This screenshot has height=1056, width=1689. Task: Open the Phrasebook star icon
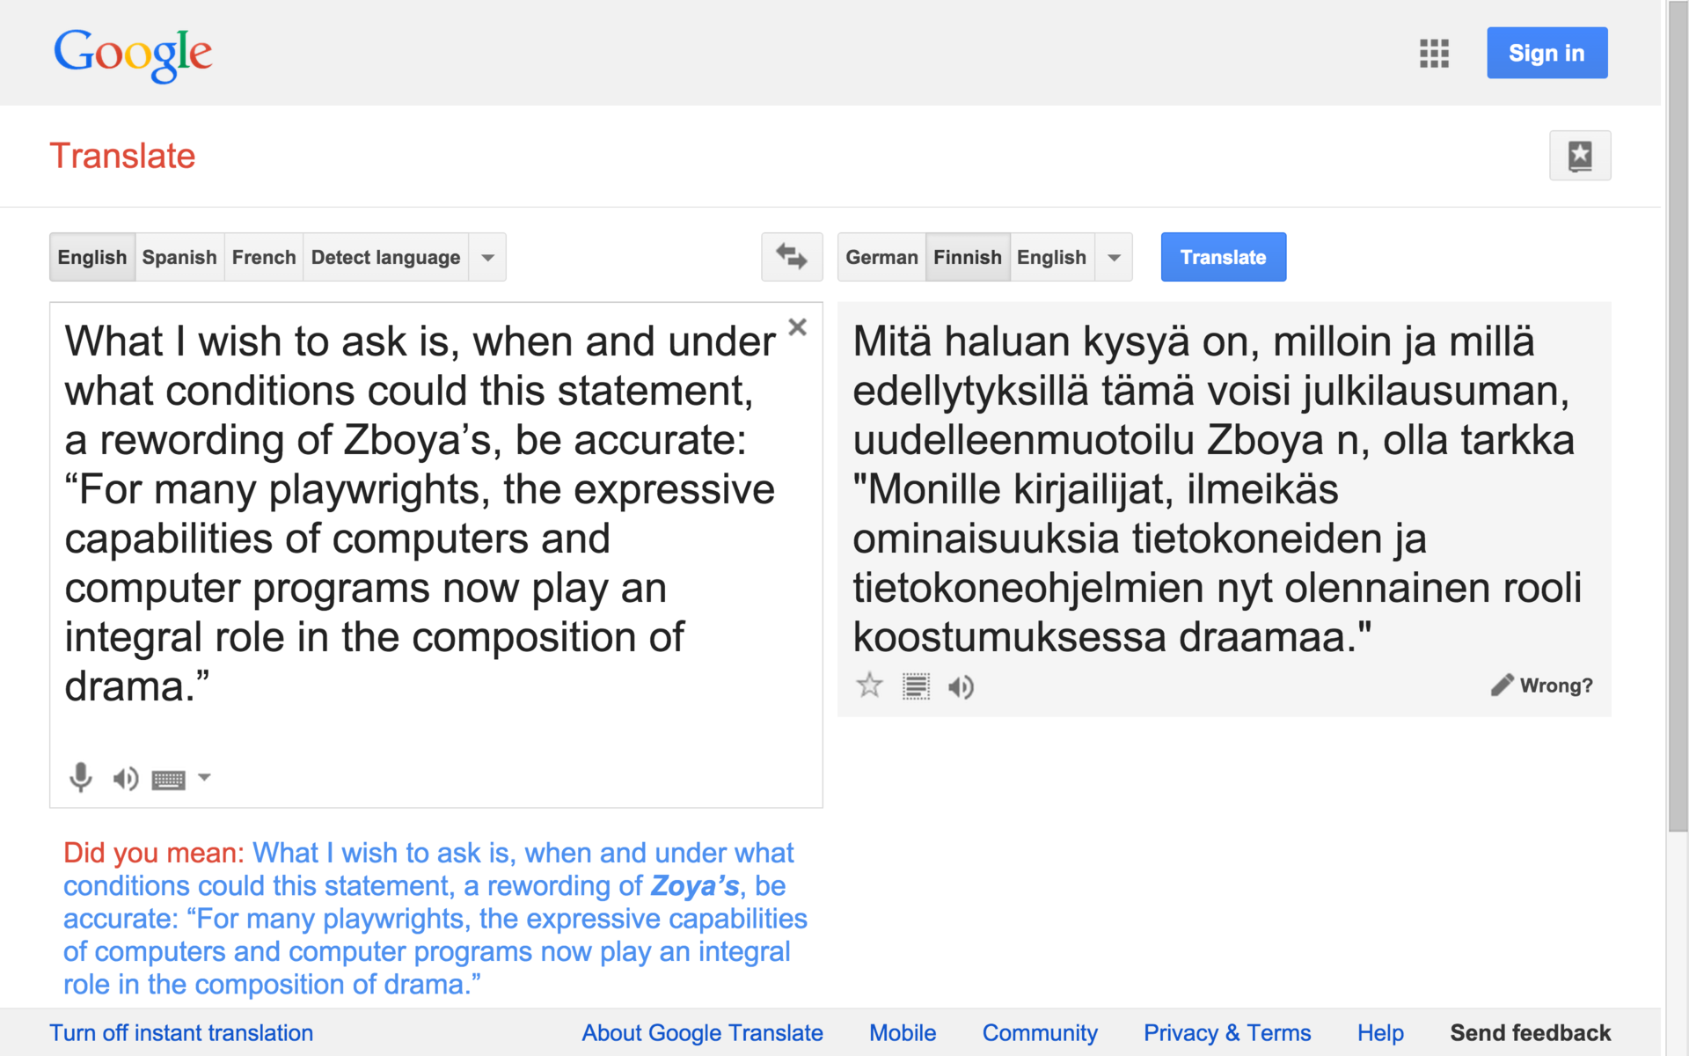pos(1579,156)
